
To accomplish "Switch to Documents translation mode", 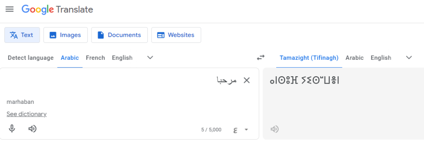I will (120, 35).
